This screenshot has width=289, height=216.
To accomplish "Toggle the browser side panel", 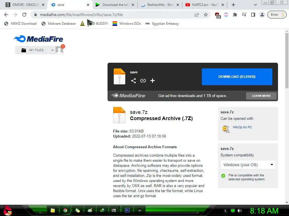I will tap(253, 15).
